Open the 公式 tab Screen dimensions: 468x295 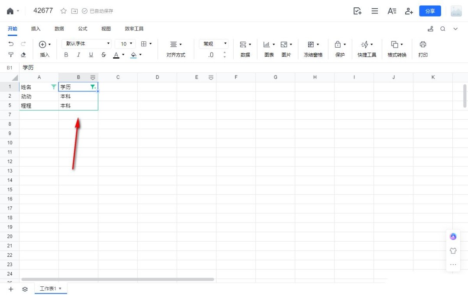point(82,29)
